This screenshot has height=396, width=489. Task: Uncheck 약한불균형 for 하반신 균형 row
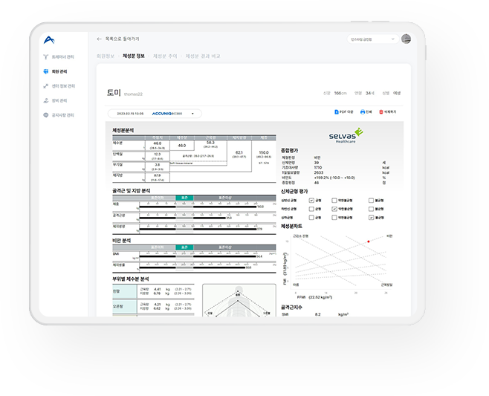334,209
